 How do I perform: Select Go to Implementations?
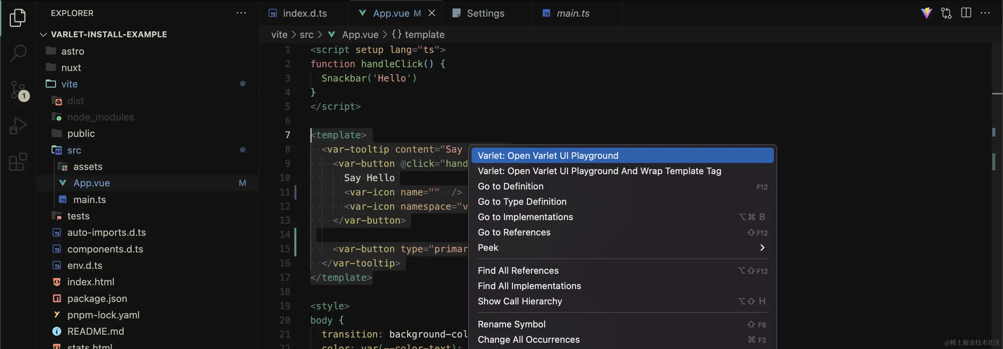pos(622,217)
